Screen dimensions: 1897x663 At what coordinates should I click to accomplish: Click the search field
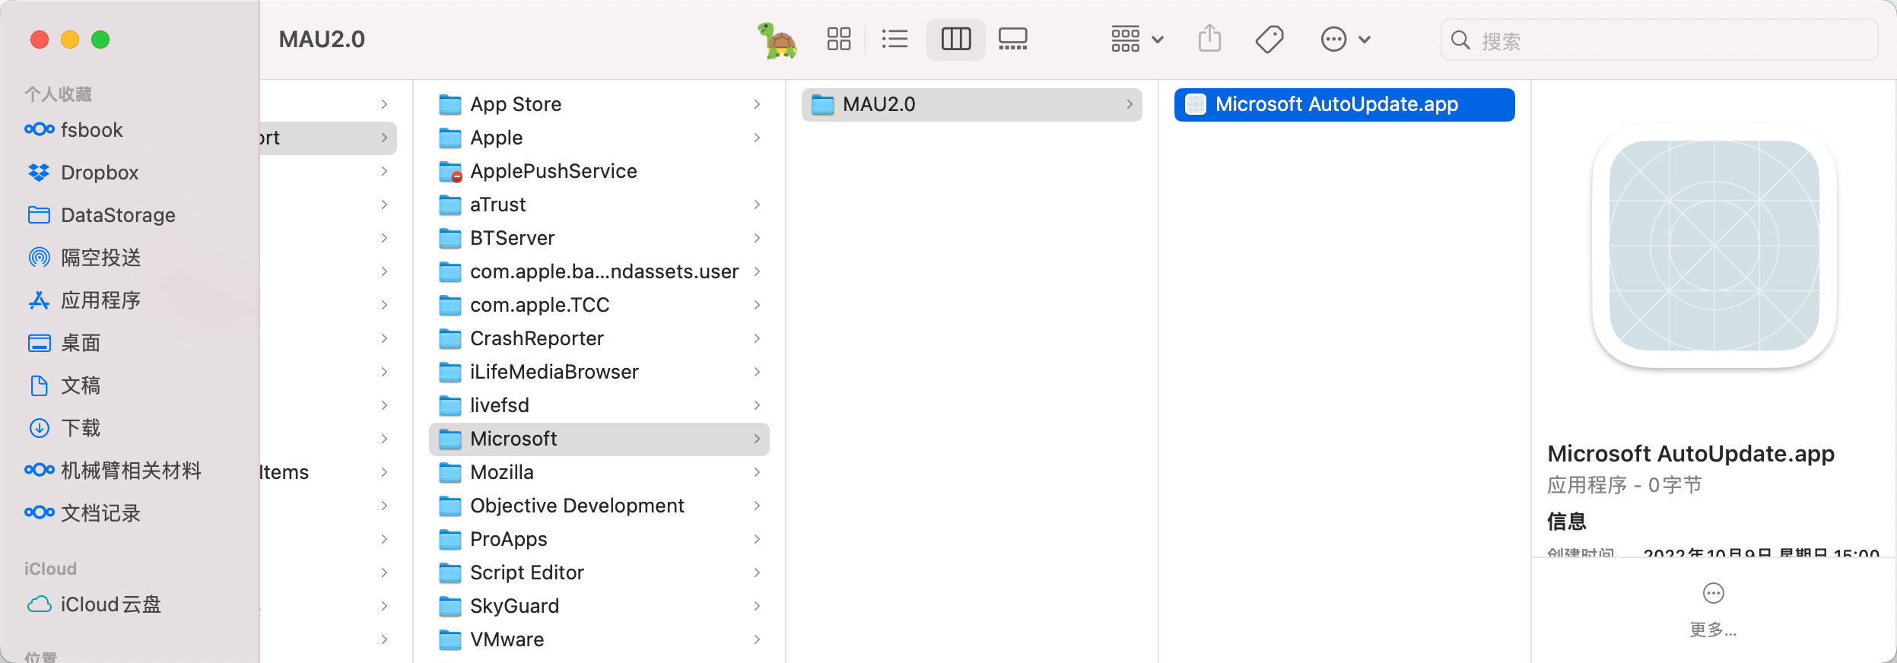pos(1659,40)
